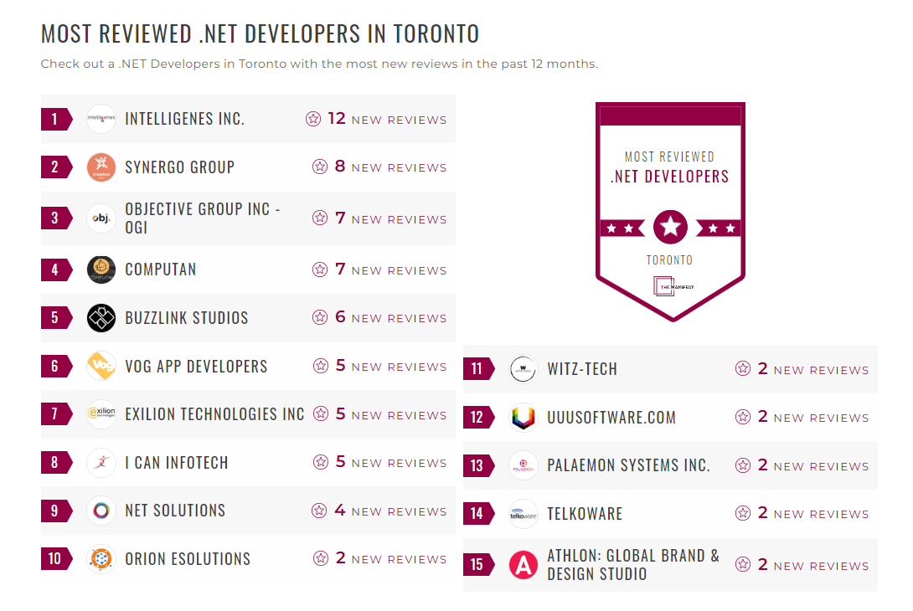
Task: Select the UUUSoftware.com colorful logo
Action: click(x=523, y=417)
